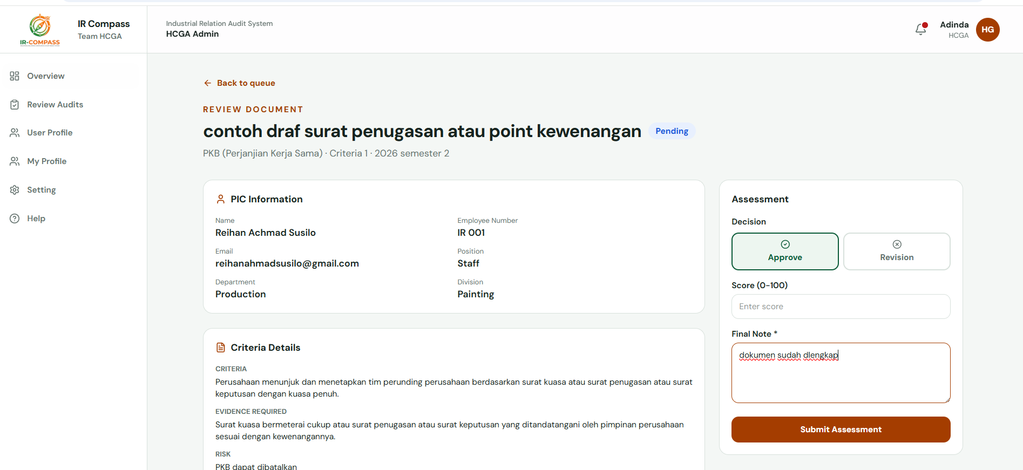
Task: Submit the assessment
Action: point(841,430)
